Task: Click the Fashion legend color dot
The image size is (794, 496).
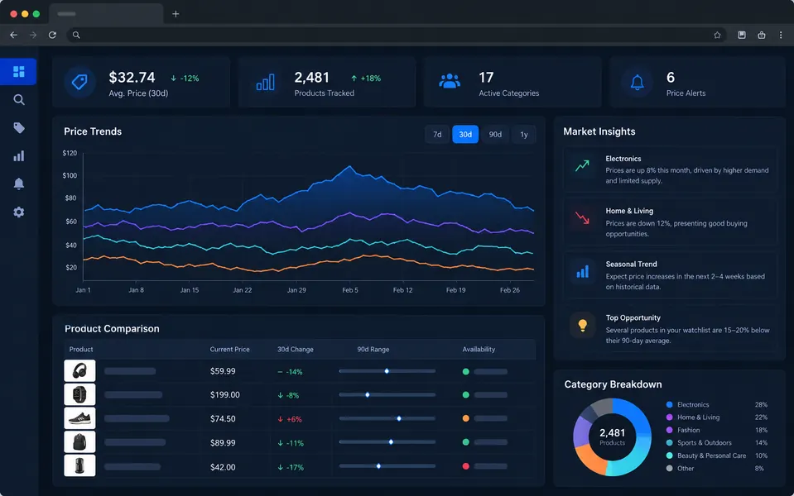Action: [670, 430]
